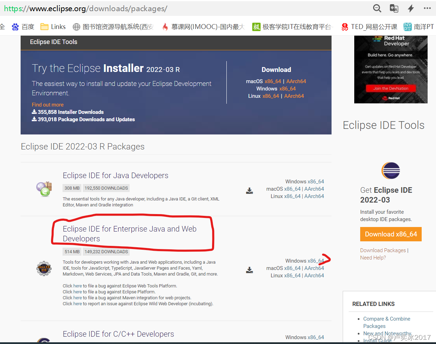Open New and Noteworthy link
Image resolution: width=436 pixels, height=344 pixels.
[x=387, y=334]
